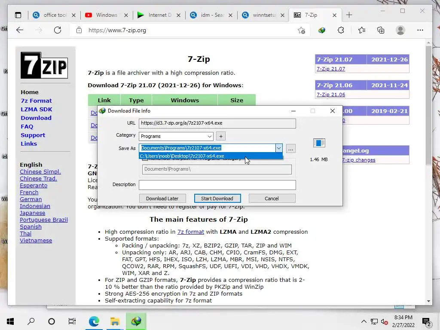Switch to the Internet Download tab
Viewport: 440px width, 330px height.
pyautogui.click(x=159, y=15)
